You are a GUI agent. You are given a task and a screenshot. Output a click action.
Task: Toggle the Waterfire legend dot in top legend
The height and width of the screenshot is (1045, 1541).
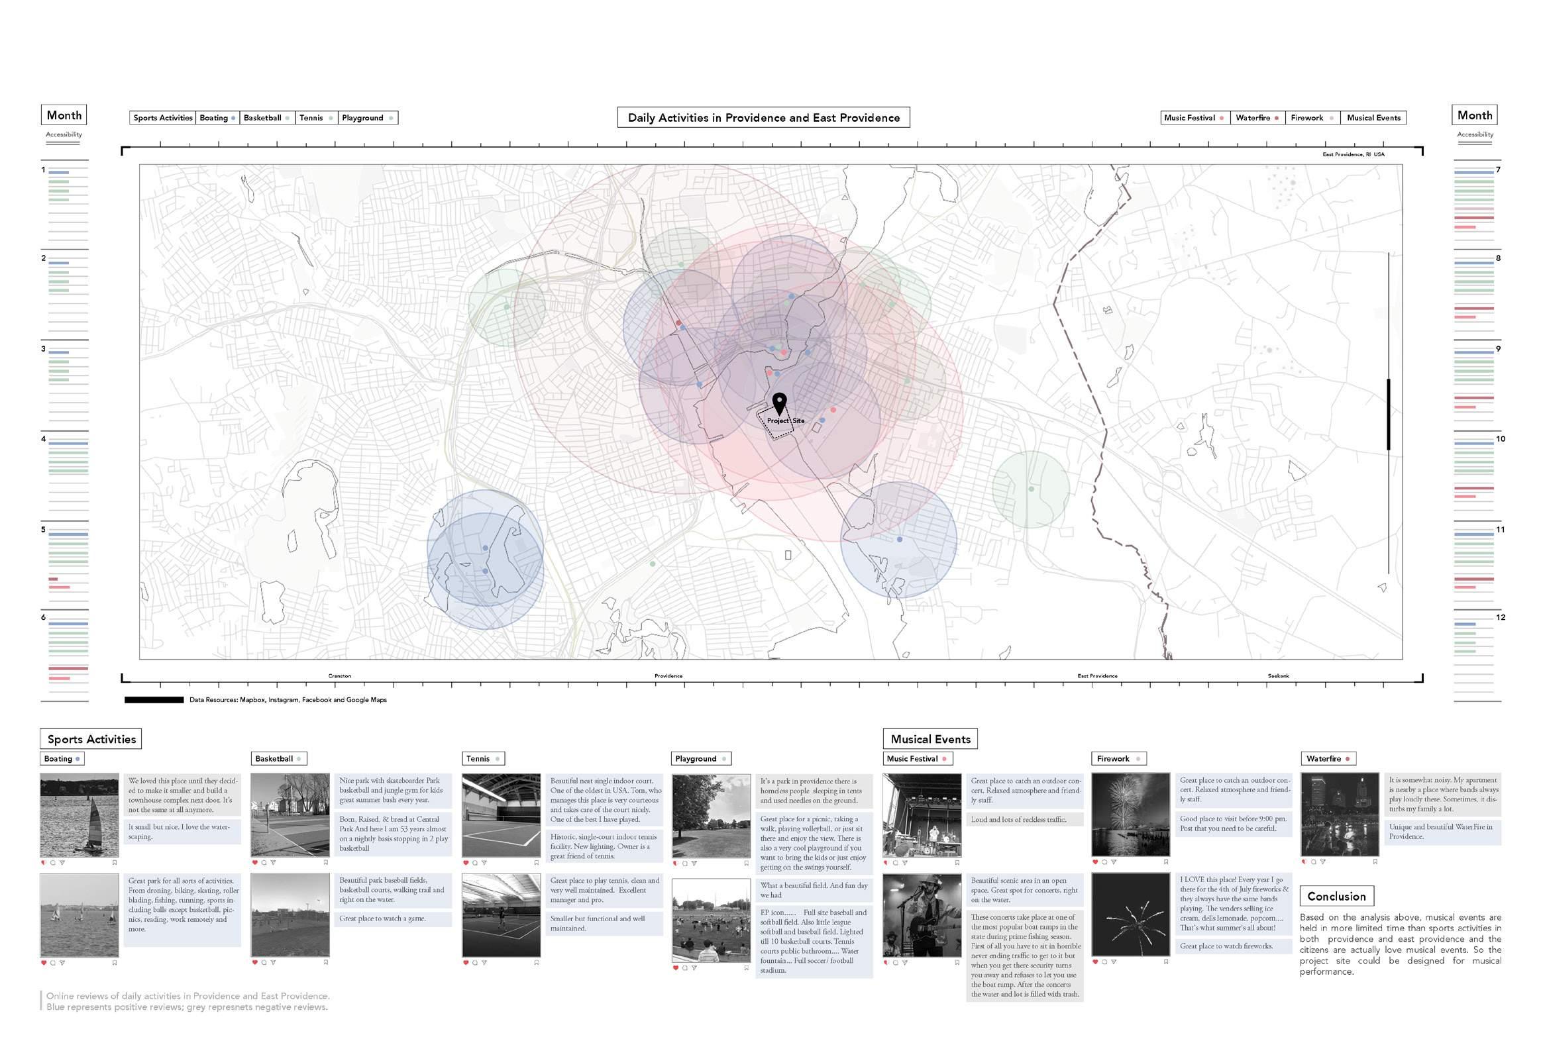1277,118
